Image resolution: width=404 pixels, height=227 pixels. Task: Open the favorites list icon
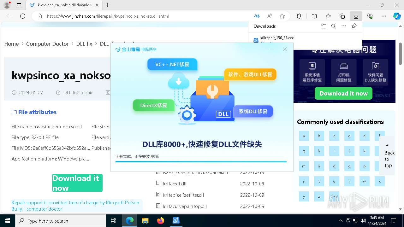point(328,16)
